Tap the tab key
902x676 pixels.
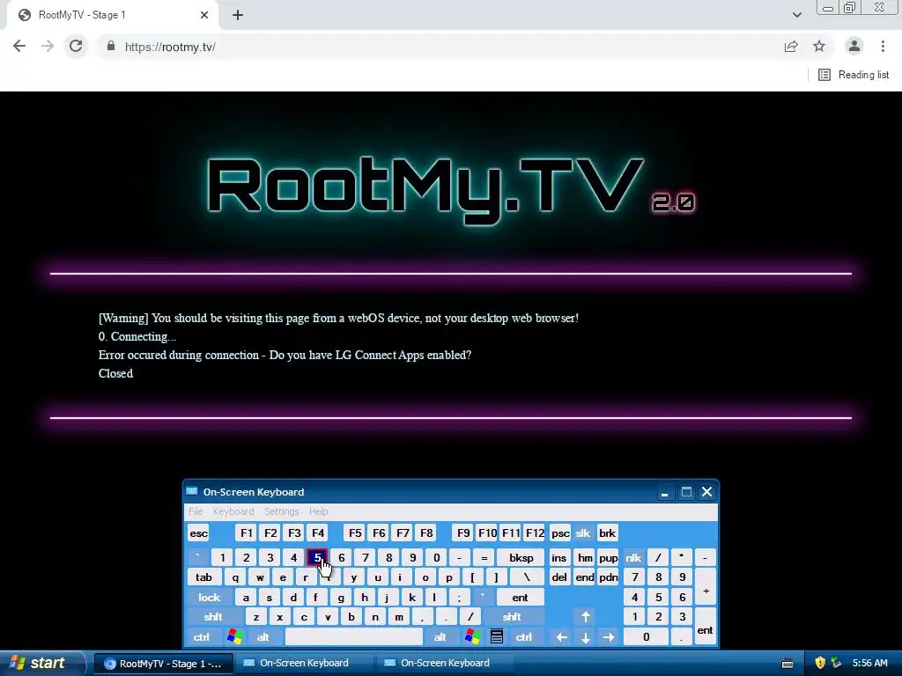point(203,577)
